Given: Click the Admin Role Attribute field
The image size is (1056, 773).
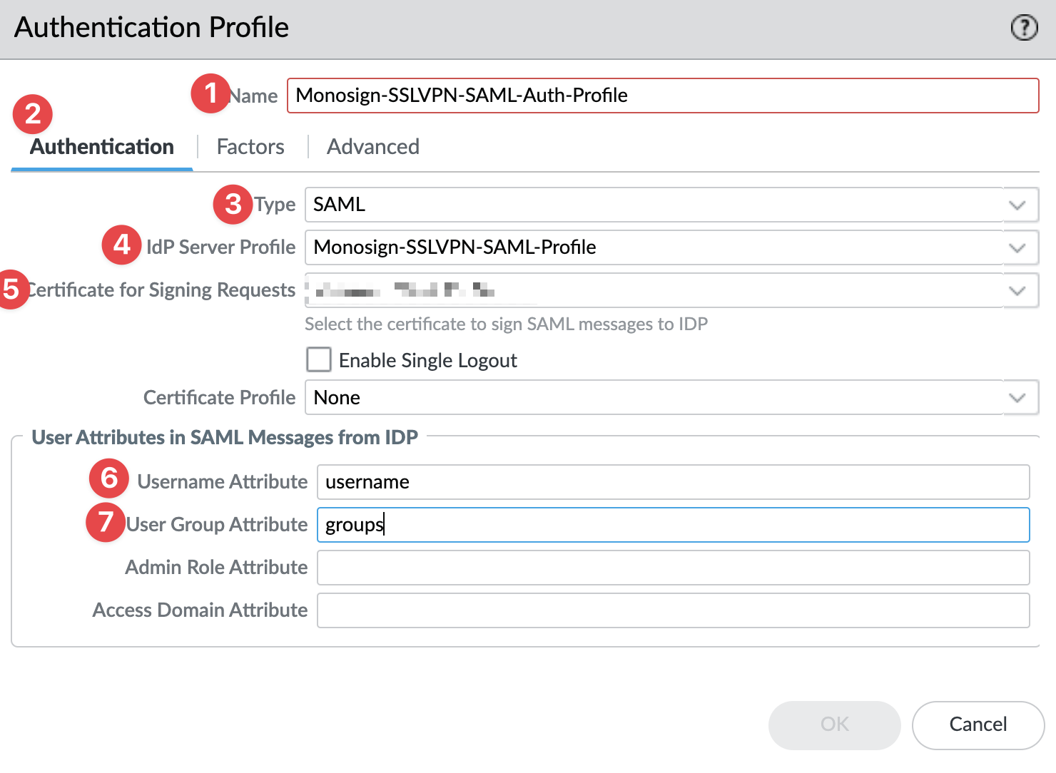Looking at the screenshot, I should coord(673,568).
